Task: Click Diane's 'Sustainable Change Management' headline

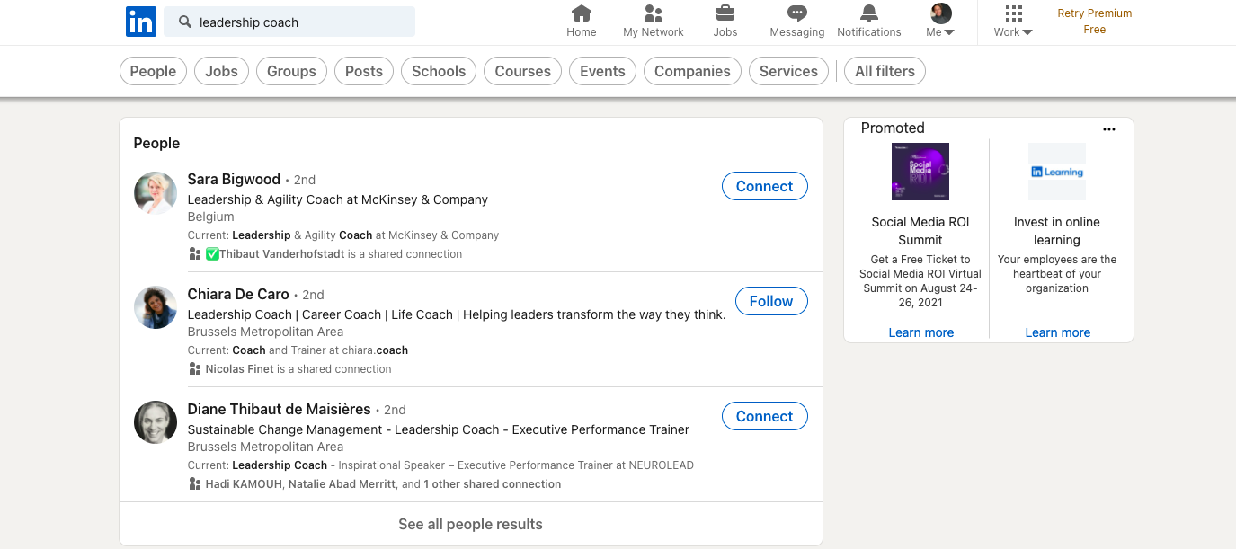Action: point(438,429)
